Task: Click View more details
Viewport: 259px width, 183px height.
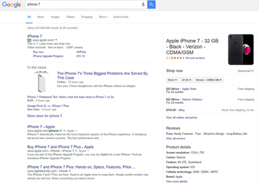Action: [177, 181]
